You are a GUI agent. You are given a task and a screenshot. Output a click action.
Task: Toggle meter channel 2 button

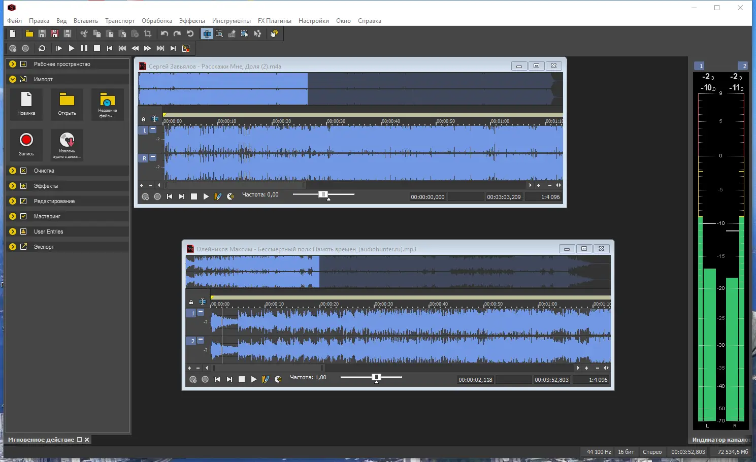pos(743,66)
